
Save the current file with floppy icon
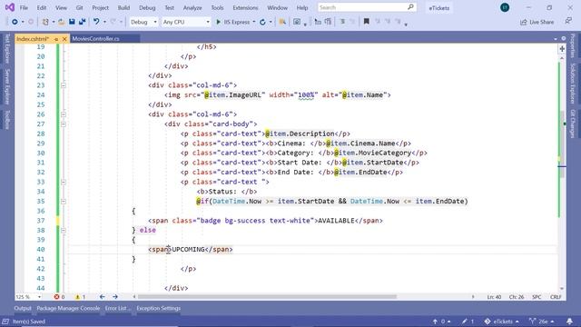click(x=72, y=22)
